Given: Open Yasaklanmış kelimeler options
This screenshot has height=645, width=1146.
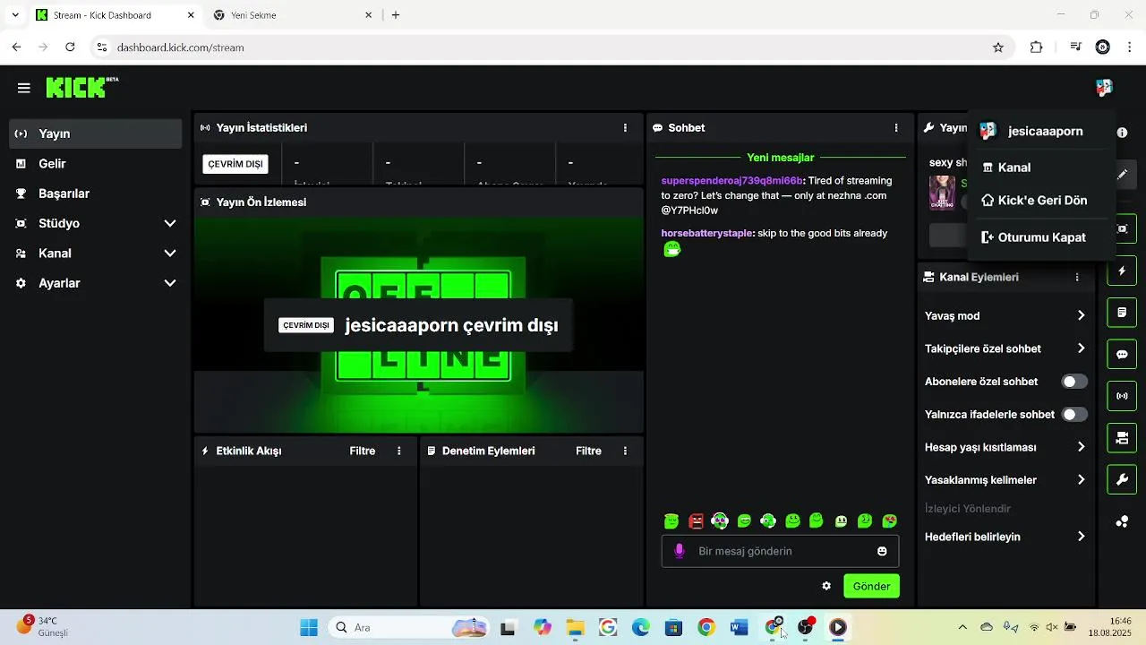Looking at the screenshot, I should (1005, 480).
